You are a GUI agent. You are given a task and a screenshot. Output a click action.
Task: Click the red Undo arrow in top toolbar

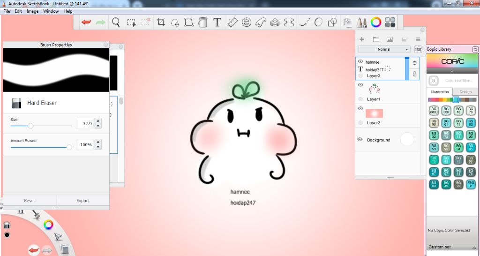(x=86, y=23)
